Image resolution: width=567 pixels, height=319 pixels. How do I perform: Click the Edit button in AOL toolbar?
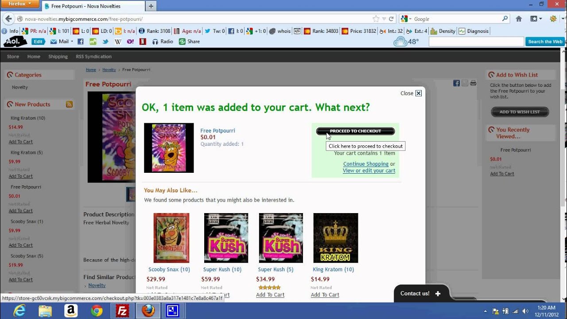[38, 42]
